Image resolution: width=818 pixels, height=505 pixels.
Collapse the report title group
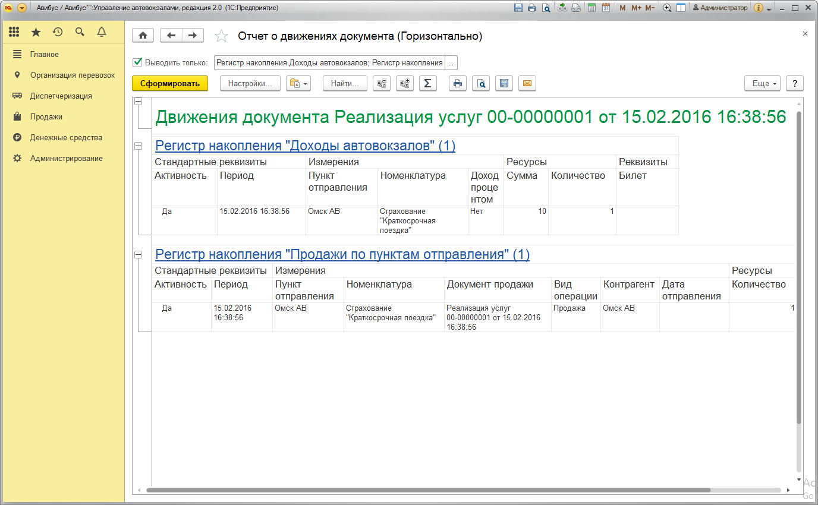click(139, 102)
